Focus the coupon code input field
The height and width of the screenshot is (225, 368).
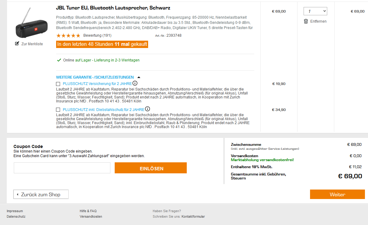(x=62, y=168)
